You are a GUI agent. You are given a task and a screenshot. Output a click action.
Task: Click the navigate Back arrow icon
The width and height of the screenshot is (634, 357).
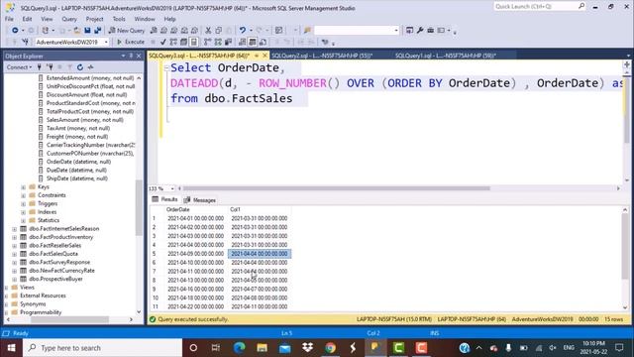[x=15, y=31]
